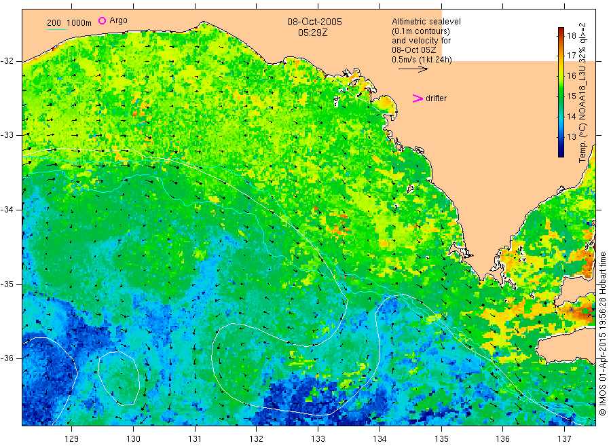
Task: Click the 15 value on temperature scale
Action: coord(571,96)
